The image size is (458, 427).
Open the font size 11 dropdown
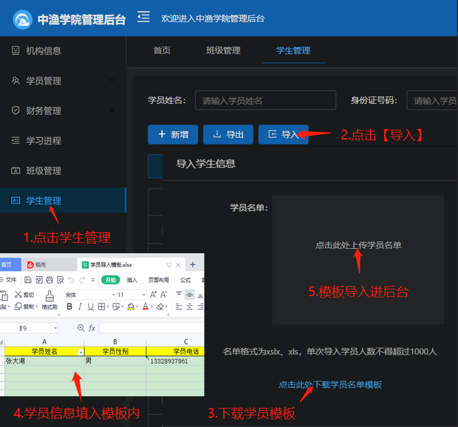(144, 295)
